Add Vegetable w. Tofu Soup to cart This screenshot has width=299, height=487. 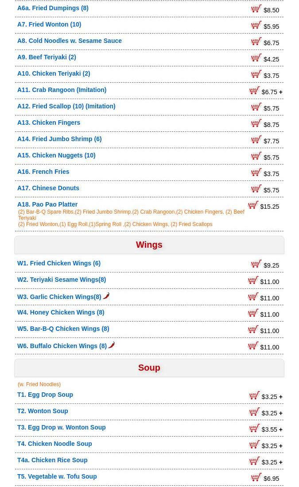coord(256,477)
